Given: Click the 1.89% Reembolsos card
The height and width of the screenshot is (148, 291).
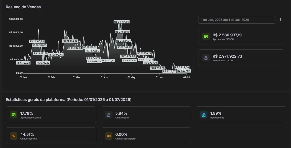Looking at the screenshot, I should coord(241,115).
